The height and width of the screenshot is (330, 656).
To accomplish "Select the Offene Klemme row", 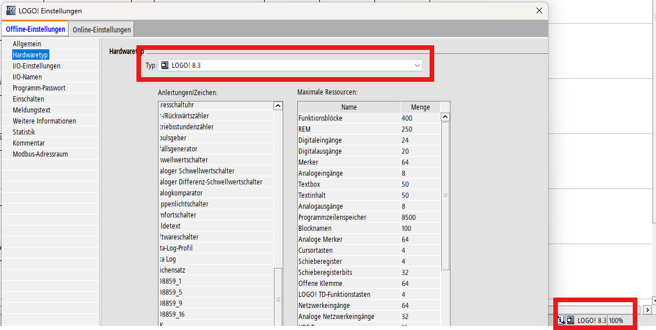I will [x=369, y=283].
